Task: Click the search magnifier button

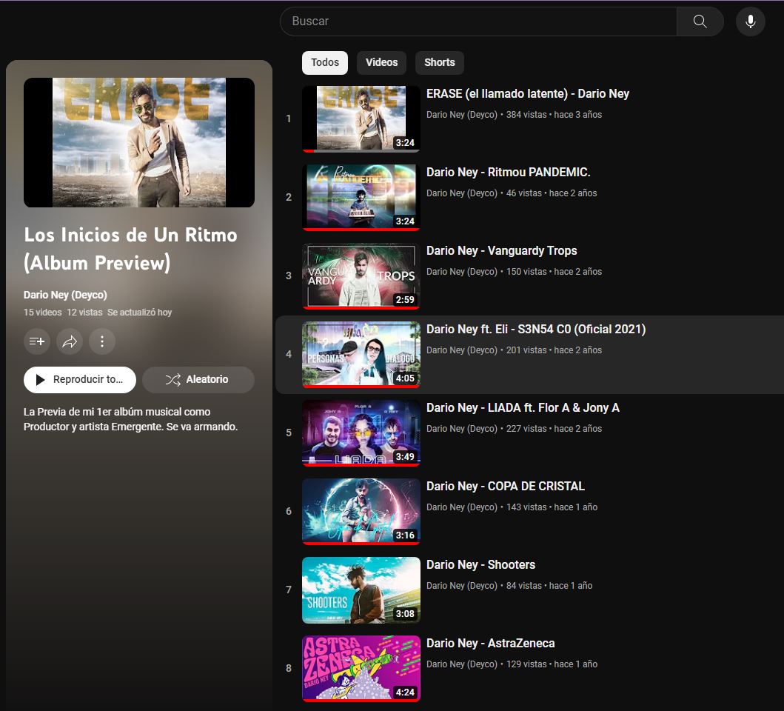Action: pos(700,21)
